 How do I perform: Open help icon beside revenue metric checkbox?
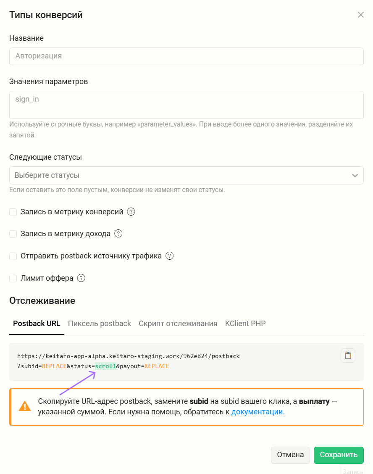pos(118,234)
